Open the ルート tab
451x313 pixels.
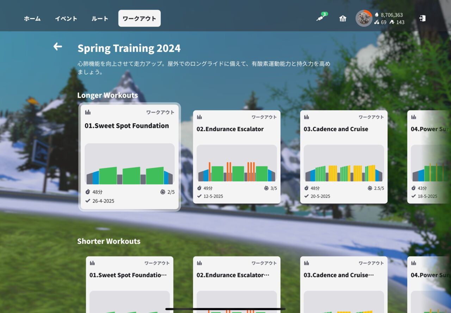tap(100, 19)
